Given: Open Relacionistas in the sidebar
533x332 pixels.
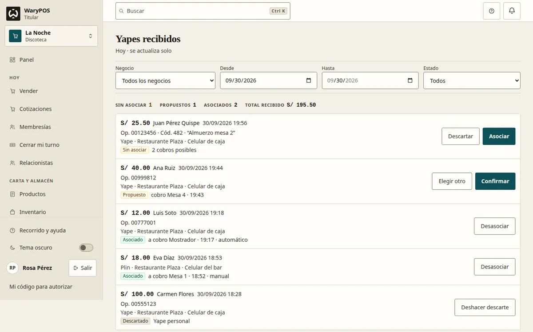Looking at the screenshot, I should pos(52,163).
